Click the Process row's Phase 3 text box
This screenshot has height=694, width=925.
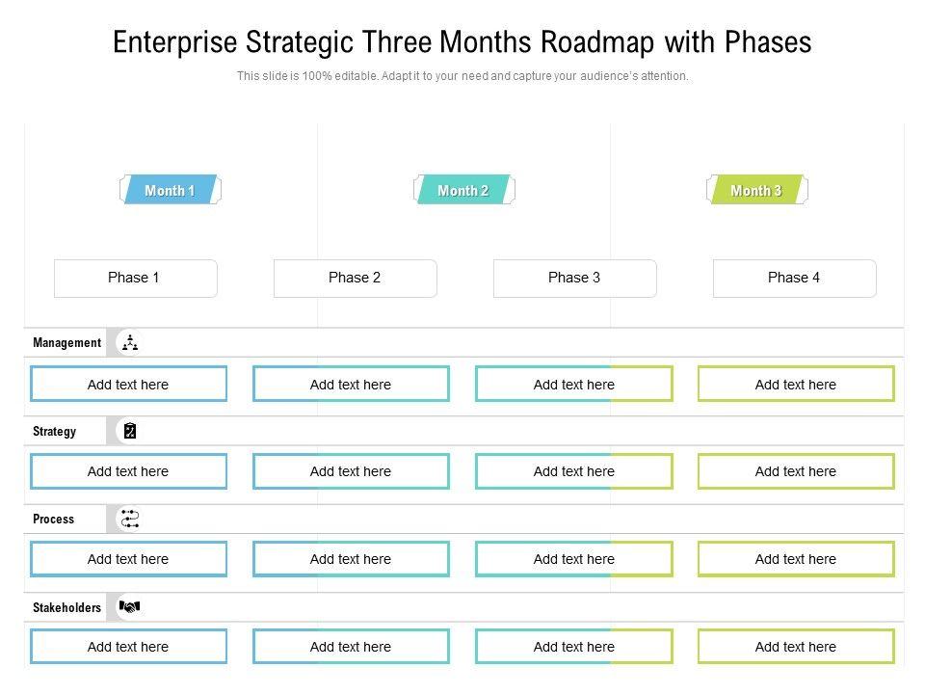point(573,559)
